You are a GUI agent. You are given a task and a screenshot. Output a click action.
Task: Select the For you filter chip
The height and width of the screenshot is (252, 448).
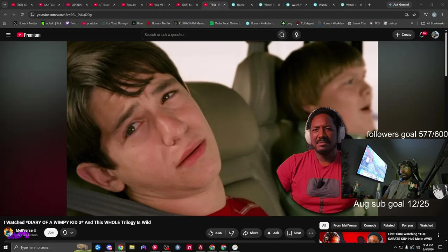[407, 225]
